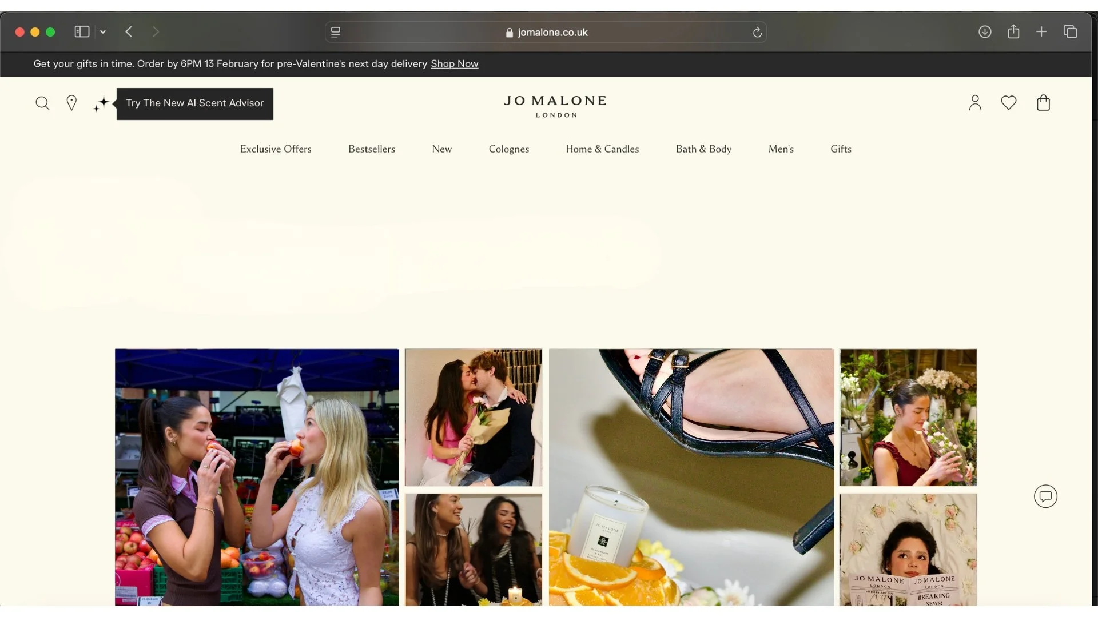Select Bath & Body navigation item
The image size is (1098, 617).
point(703,149)
